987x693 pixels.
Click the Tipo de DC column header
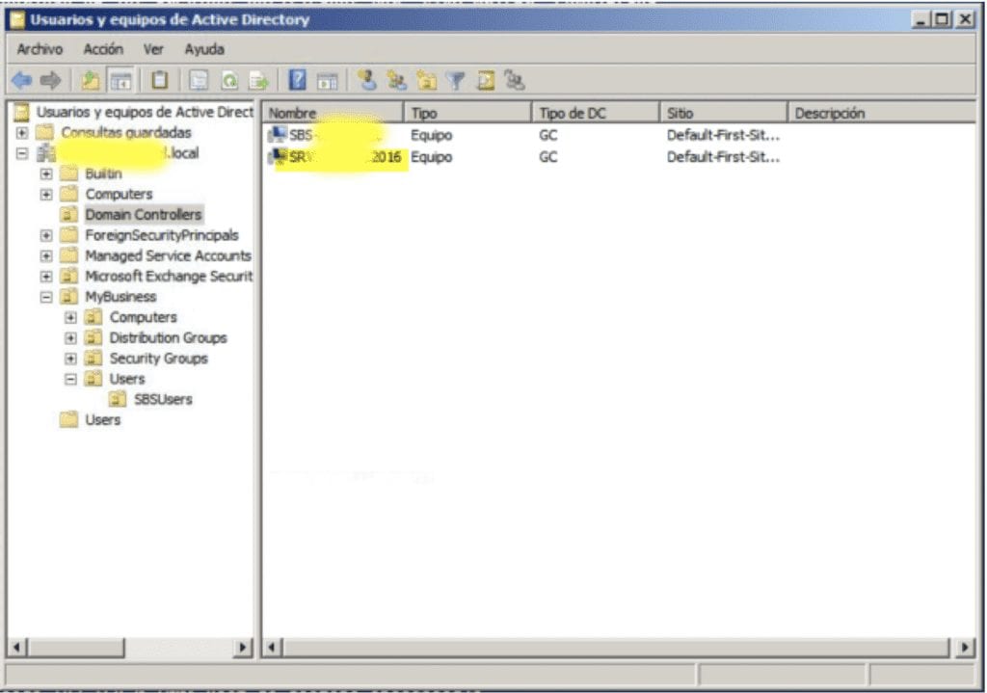[x=594, y=113]
